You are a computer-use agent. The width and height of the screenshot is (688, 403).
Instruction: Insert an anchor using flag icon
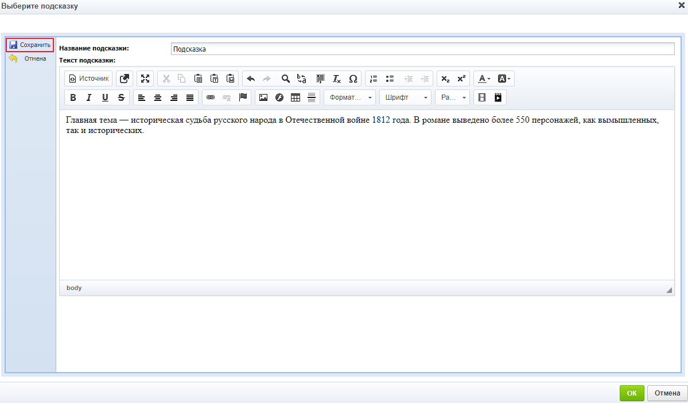[243, 97]
